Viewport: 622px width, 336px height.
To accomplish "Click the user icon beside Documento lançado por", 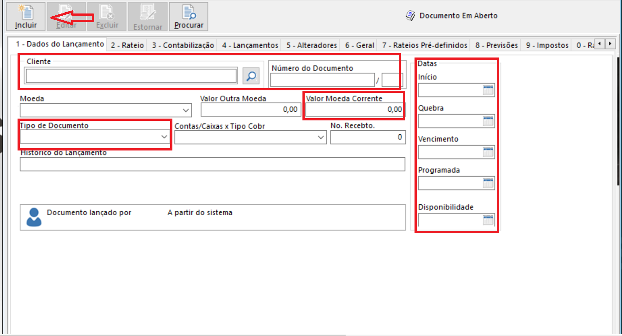I will pos(34,217).
